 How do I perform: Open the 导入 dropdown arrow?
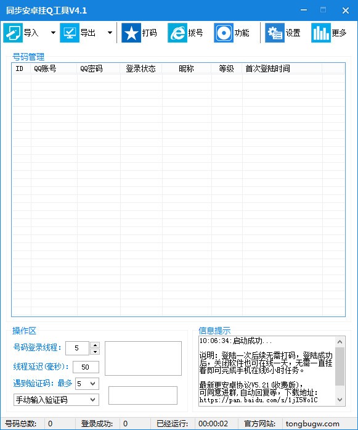coord(53,33)
